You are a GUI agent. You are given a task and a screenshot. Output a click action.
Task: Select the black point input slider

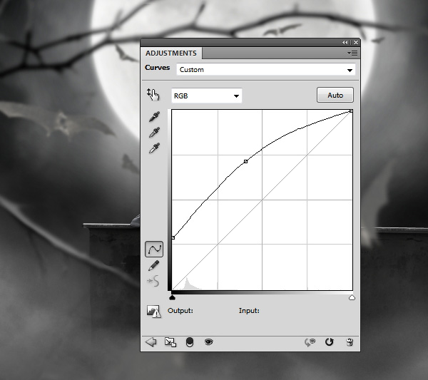172,297
